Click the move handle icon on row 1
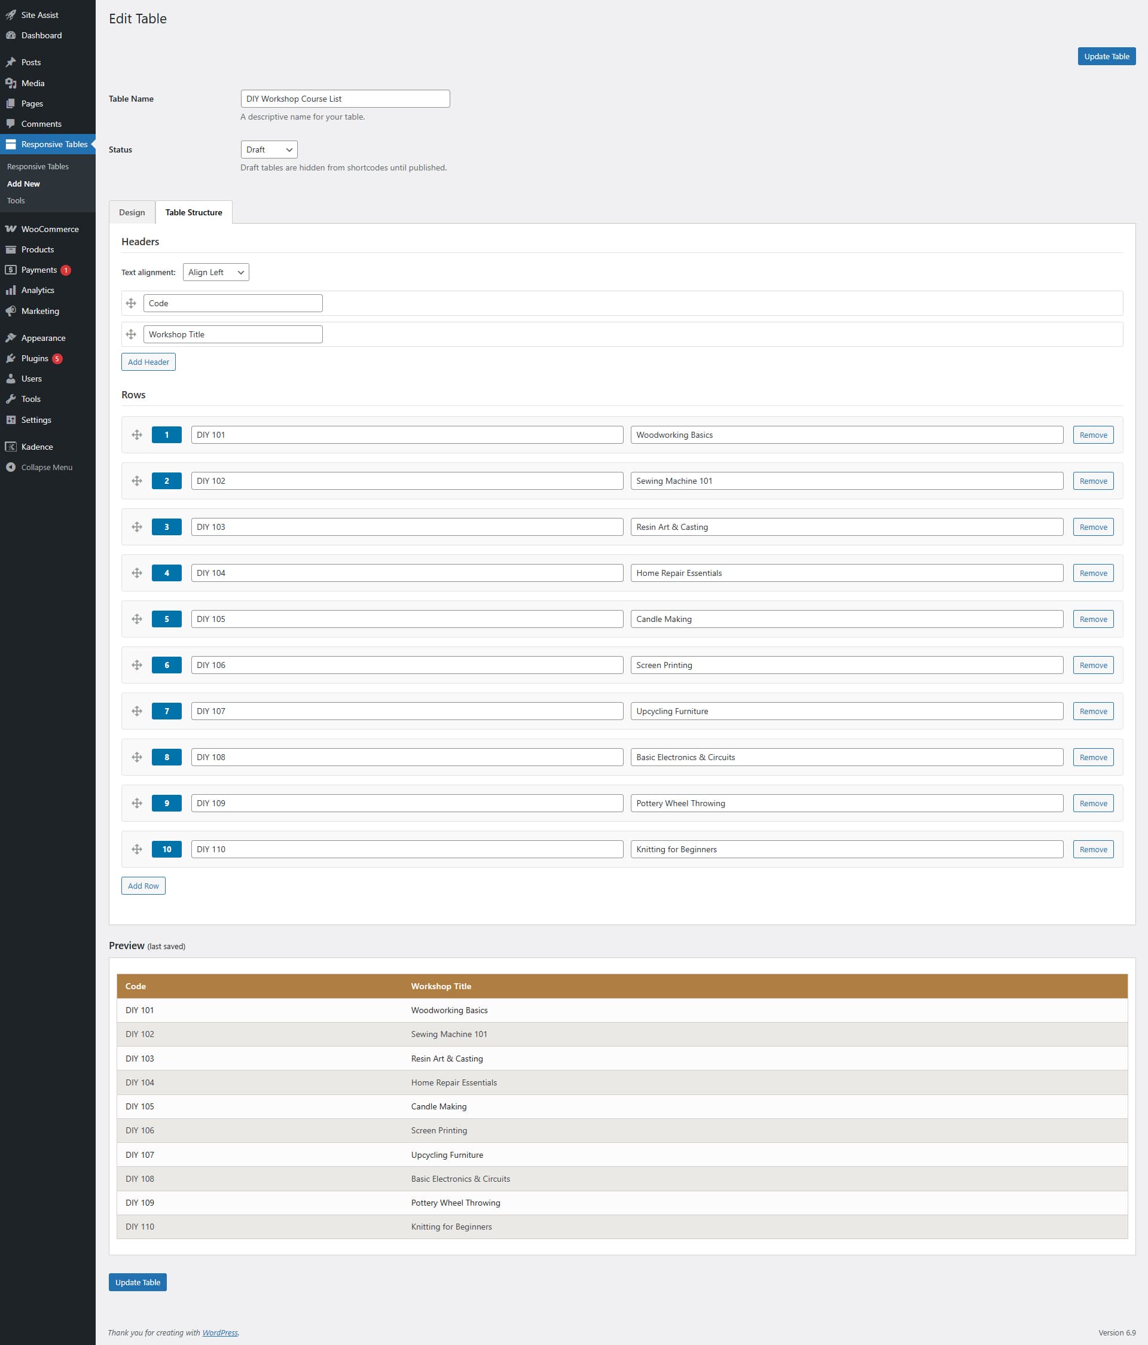Screen dimensions: 1148x1345 [137, 435]
